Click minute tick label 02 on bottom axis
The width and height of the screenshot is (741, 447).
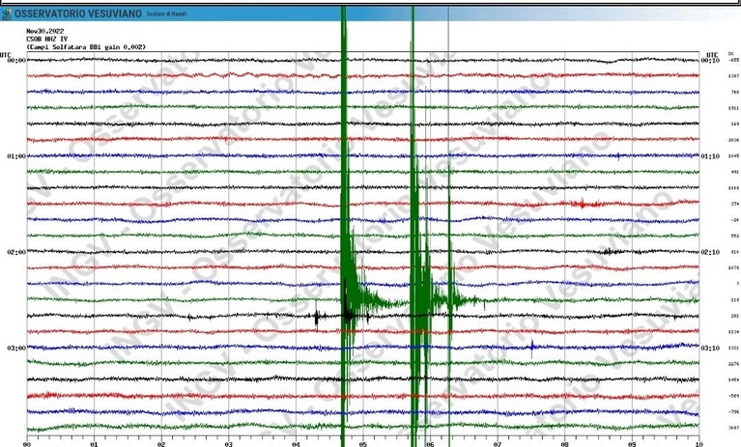161,444
